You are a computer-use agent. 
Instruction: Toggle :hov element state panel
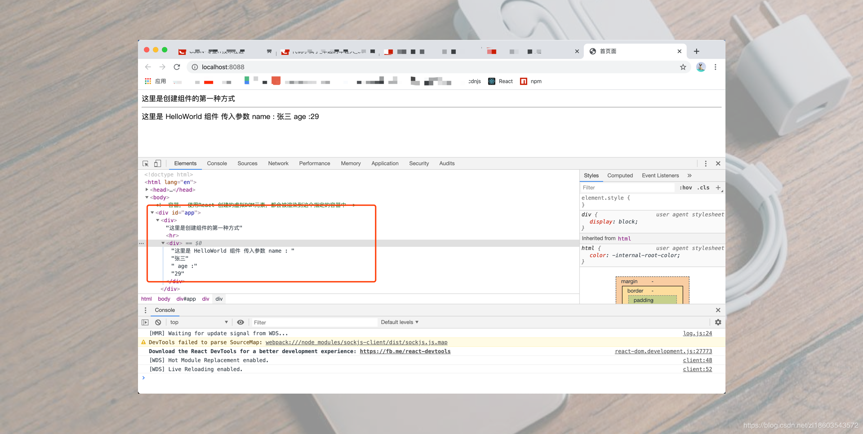(x=685, y=188)
